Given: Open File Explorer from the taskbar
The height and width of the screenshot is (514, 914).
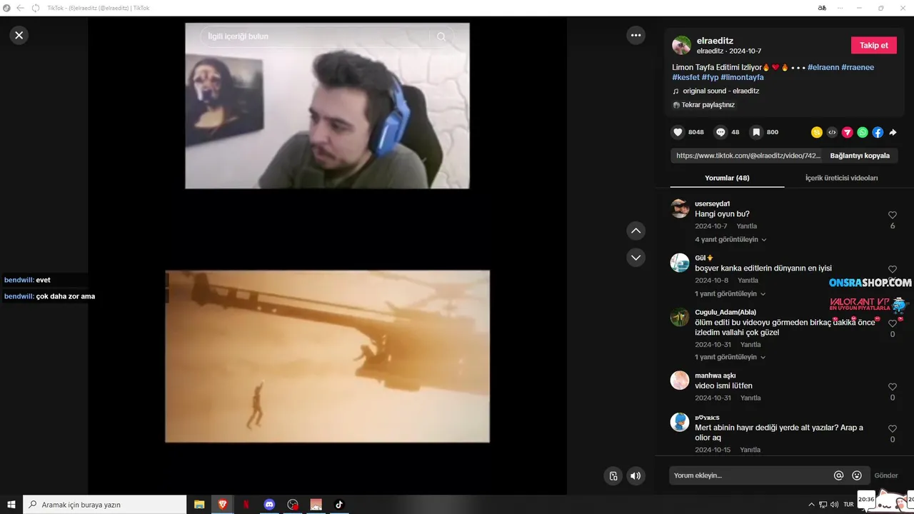Looking at the screenshot, I should 199,504.
